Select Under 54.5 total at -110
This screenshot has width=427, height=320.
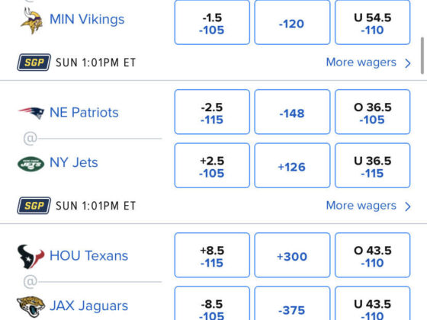tap(373, 22)
